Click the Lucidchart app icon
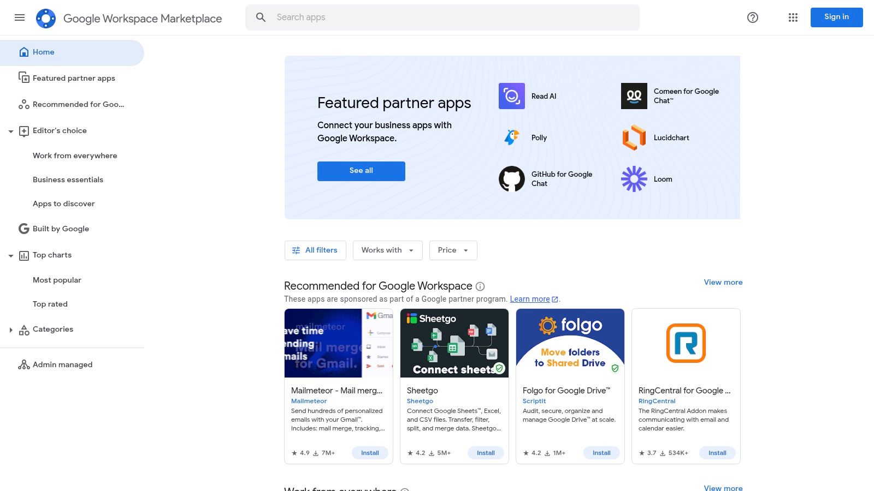 tap(634, 137)
